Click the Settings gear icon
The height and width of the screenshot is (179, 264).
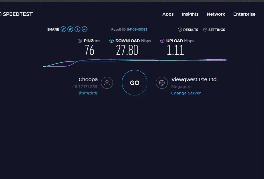[205, 30]
